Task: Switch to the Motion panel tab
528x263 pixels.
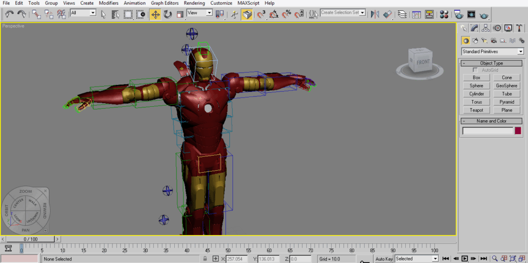Action: tap(497, 28)
